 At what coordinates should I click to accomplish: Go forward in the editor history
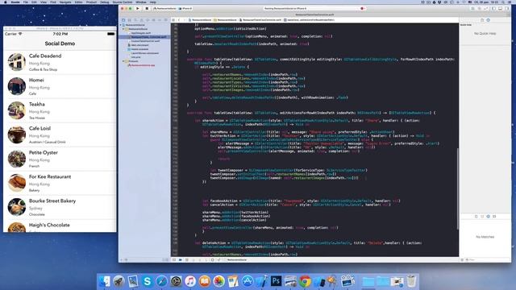tap(185, 20)
